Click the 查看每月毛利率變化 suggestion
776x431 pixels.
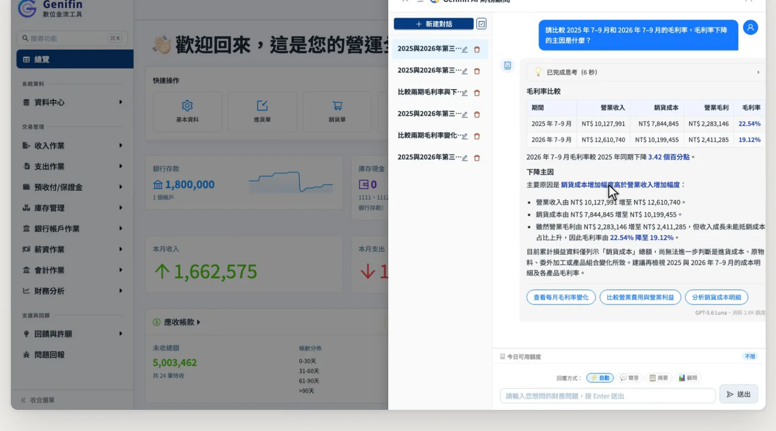point(561,297)
